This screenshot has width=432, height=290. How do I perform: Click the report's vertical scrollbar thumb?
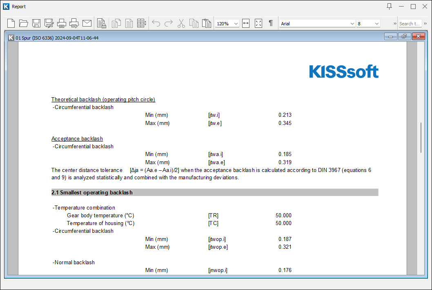pyautogui.click(x=421, y=137)
